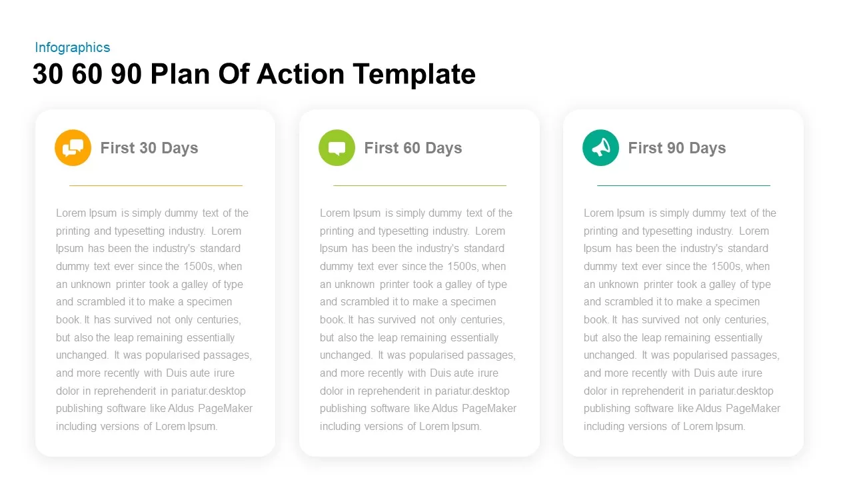Select the "First 90 Days" heading
Screen dimensions: 853x480
tap(677, 148)
